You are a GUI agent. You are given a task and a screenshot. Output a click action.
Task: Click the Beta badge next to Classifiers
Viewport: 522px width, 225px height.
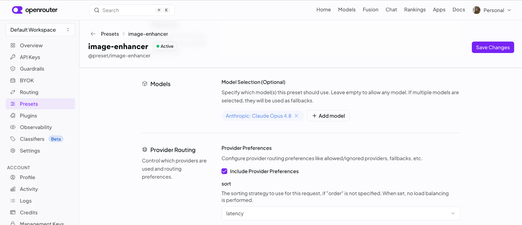coord(56,139)
